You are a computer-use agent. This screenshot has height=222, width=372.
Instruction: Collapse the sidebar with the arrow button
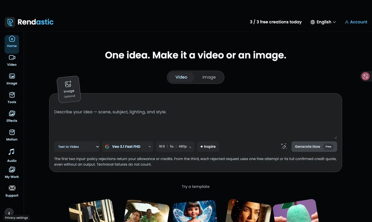click(9, 213)
